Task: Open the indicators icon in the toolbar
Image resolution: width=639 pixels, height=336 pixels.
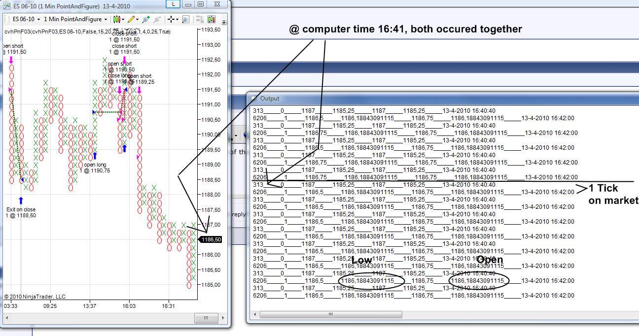Action: [211, 19]
